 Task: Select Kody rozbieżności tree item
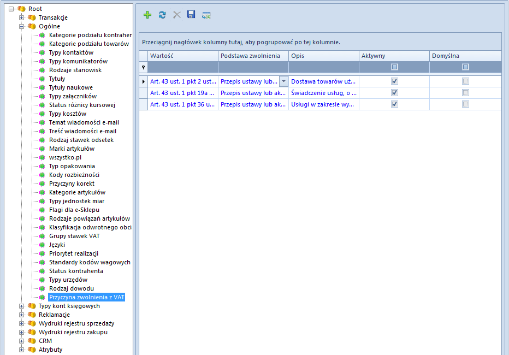pyautogui.click(x=74, y=175)
